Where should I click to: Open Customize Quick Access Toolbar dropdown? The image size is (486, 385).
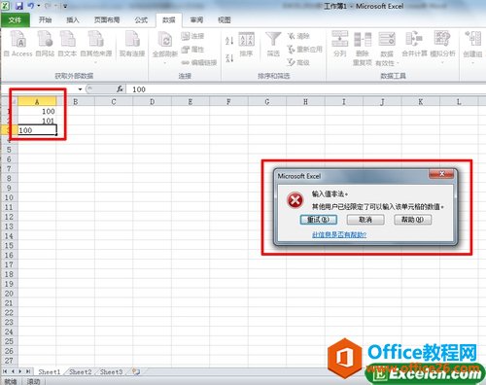(65, 6)
